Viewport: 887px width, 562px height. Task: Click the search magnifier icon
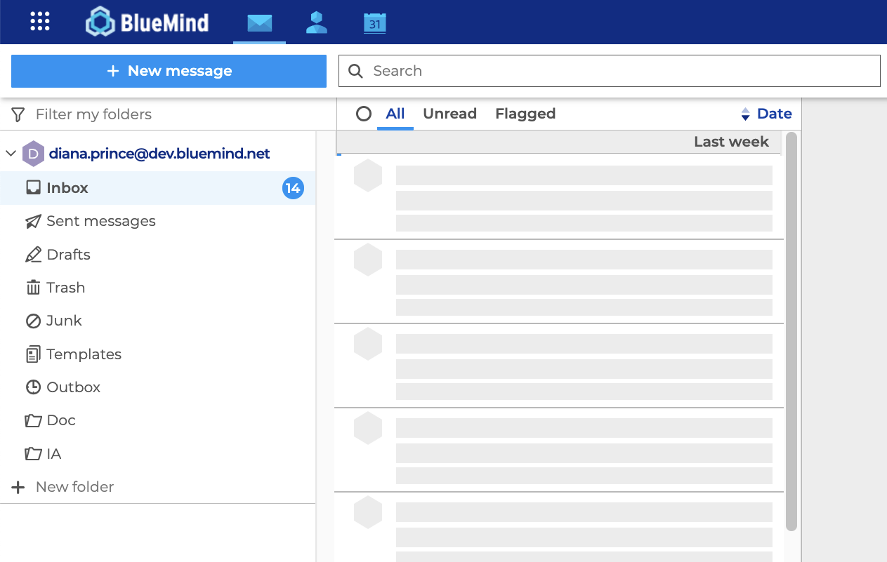tap(356, 71)
